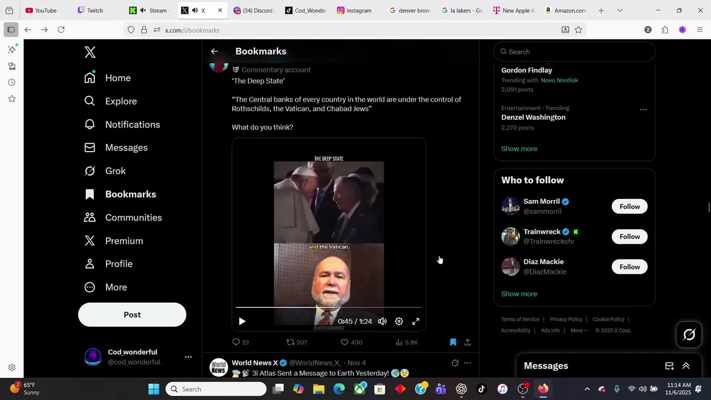Remove bookmark from the Deep State tweet
Screen dimensions: 711x400
pos(453,342)
